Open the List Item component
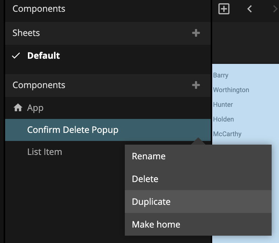This screenshot has width=279, height=243. [45, 152]
